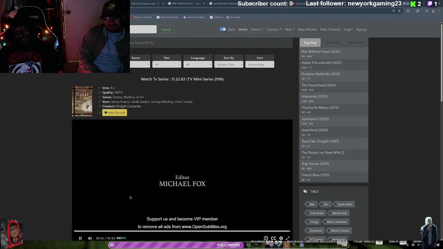Open the Sort By Release Date dropdown
Screen dimensions: 443x249
229,64
